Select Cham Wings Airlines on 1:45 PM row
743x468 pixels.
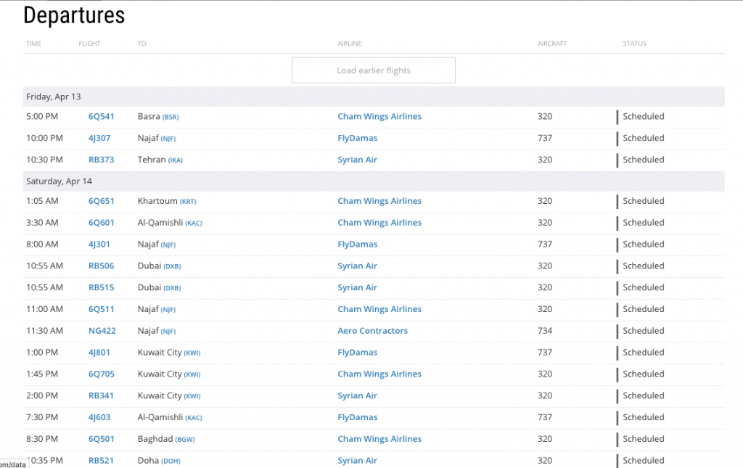(379, 374)
